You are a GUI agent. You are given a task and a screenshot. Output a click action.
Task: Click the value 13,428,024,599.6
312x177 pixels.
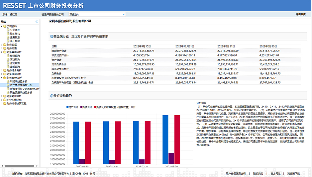269,64
